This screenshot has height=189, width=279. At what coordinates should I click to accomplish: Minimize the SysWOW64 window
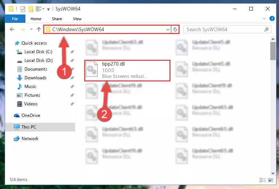click(x=235, y=9)
